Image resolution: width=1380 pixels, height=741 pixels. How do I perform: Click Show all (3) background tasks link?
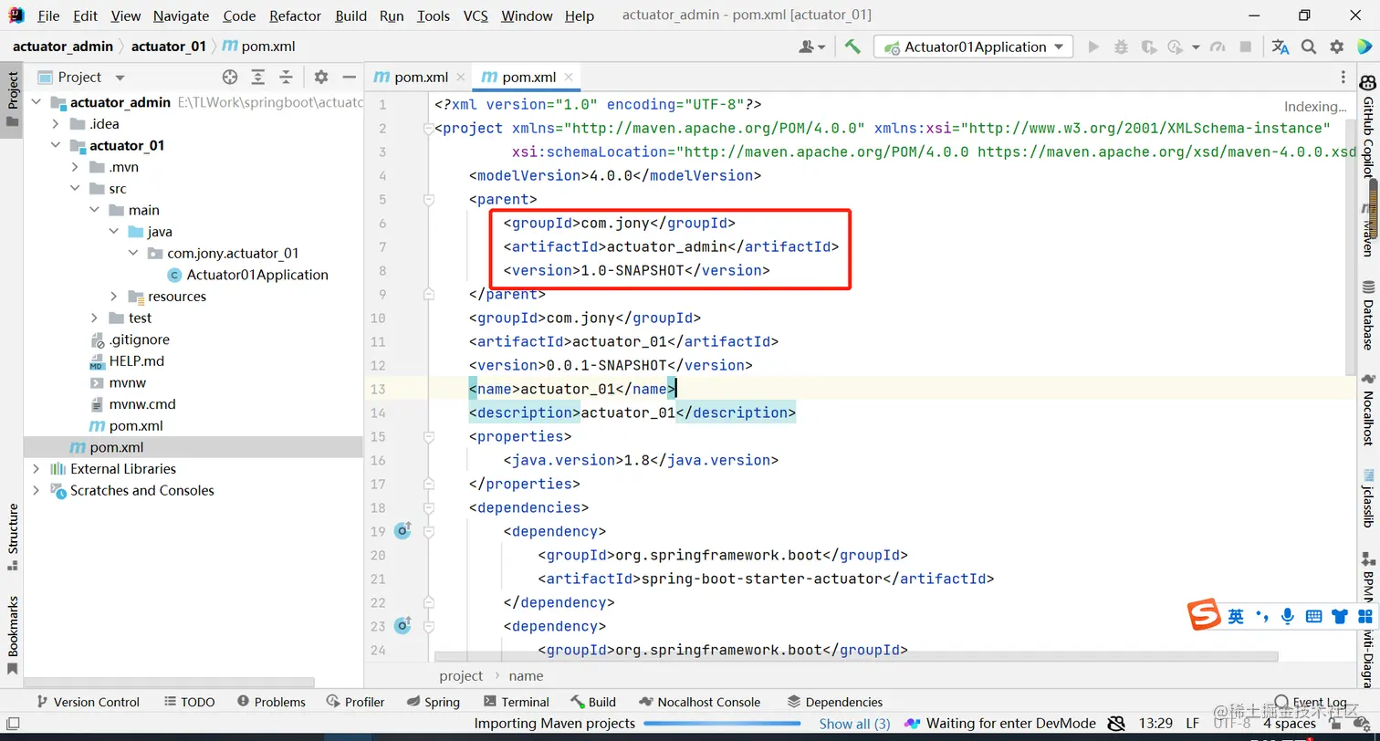coord(854,724)
